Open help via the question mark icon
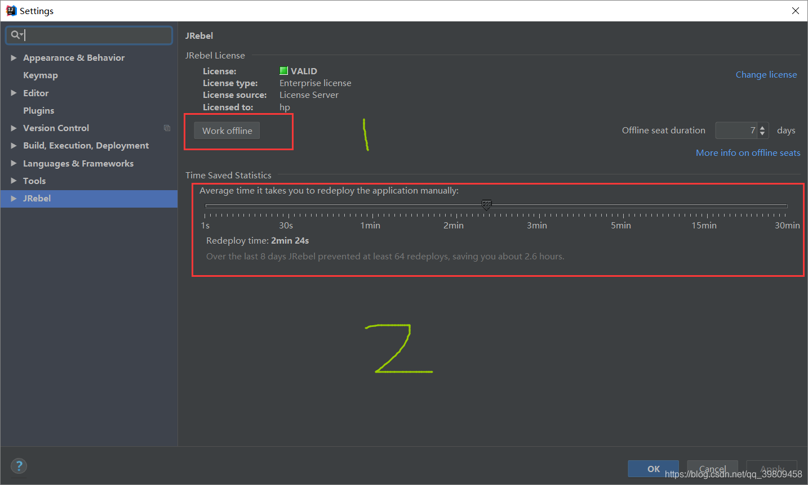808x485 pixels. pos(19,466)
